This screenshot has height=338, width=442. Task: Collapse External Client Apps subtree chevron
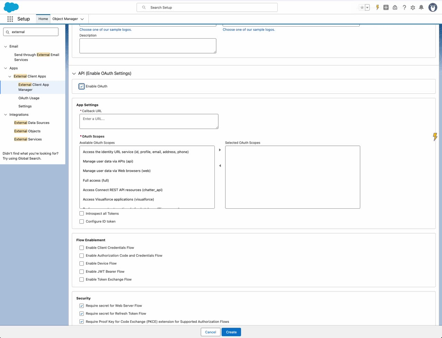(x=10, y=77)
